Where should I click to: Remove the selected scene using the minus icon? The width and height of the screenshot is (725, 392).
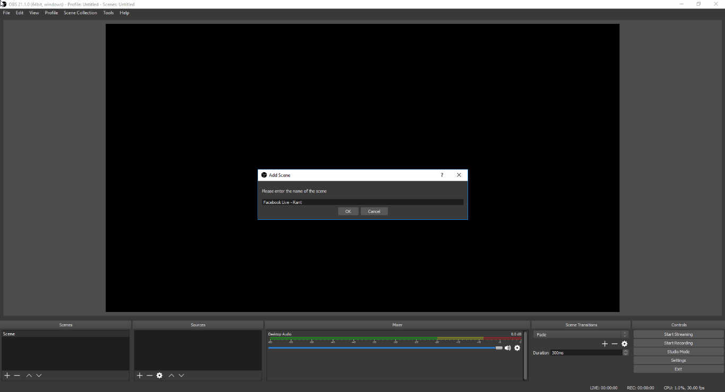pos(16,375)
